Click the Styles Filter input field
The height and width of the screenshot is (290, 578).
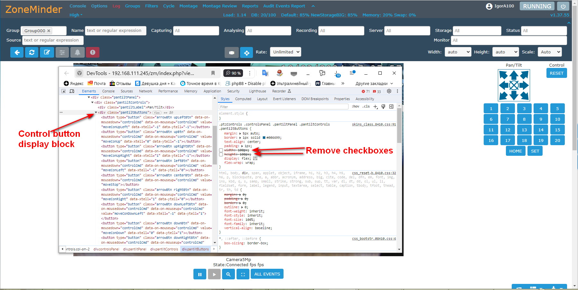tap(284, 107)
